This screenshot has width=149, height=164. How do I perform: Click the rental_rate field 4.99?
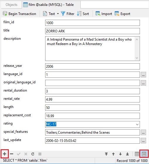click(92, 99)
